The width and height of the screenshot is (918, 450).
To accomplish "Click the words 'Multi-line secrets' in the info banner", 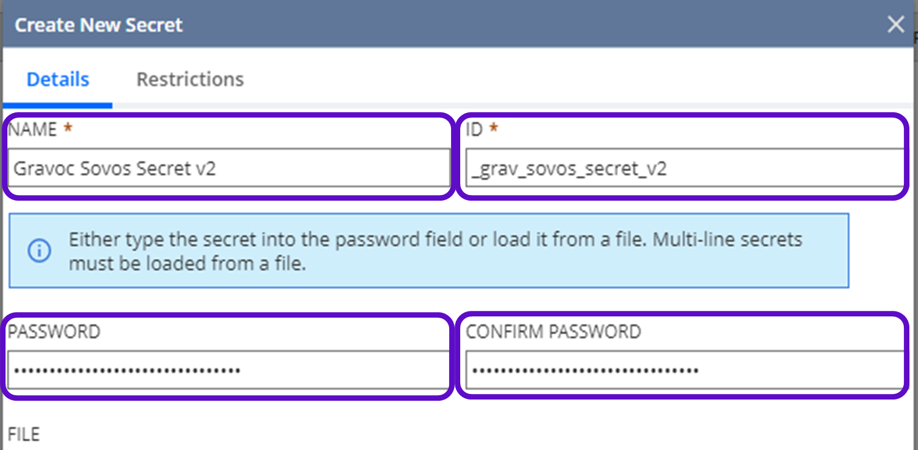I will click(x=727, y=239).
